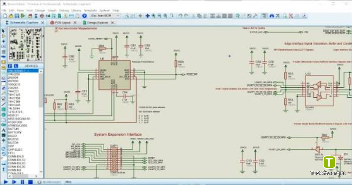Screen dimensions: 352x185
Task: Open the BOM variant dropdown
Action: click(105, 16)
